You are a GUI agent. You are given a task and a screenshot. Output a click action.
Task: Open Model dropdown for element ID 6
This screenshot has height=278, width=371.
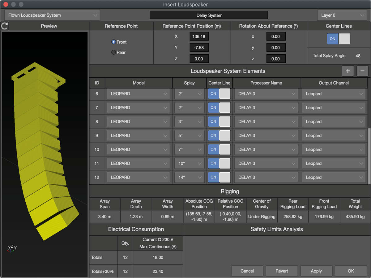139,94
